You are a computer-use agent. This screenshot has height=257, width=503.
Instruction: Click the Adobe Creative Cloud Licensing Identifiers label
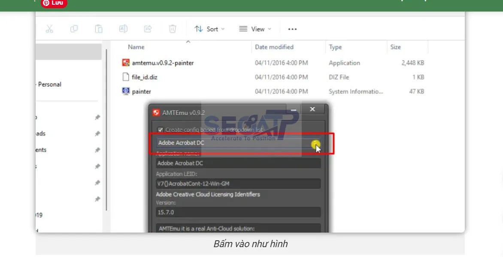pos(208,194)
